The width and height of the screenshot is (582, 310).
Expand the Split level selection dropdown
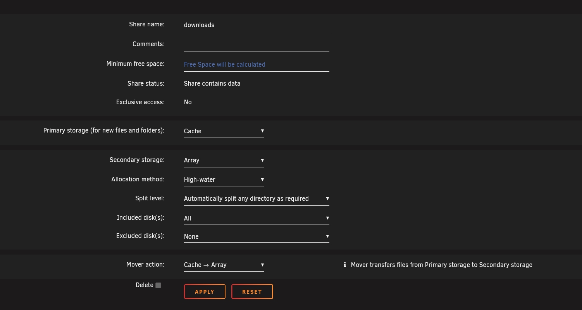coord(256,198)
